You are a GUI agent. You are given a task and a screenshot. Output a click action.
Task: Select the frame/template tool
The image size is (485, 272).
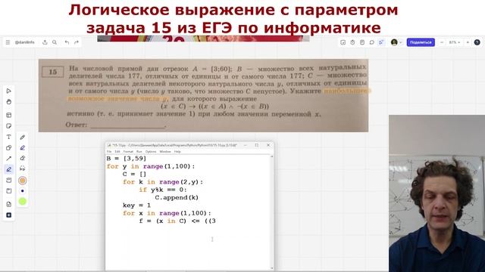(8, 115)
